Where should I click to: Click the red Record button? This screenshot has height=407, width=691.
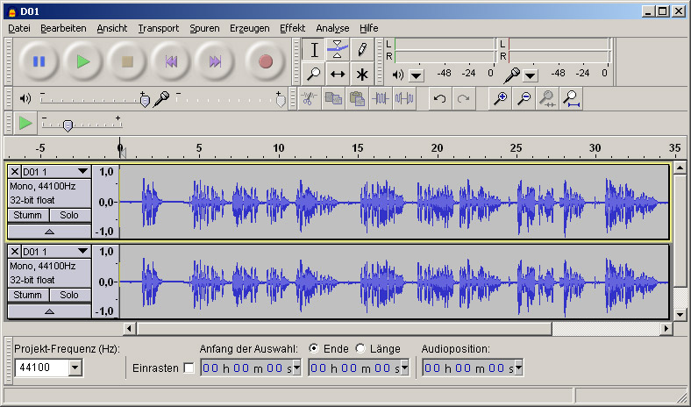click(x=266, y=61)
